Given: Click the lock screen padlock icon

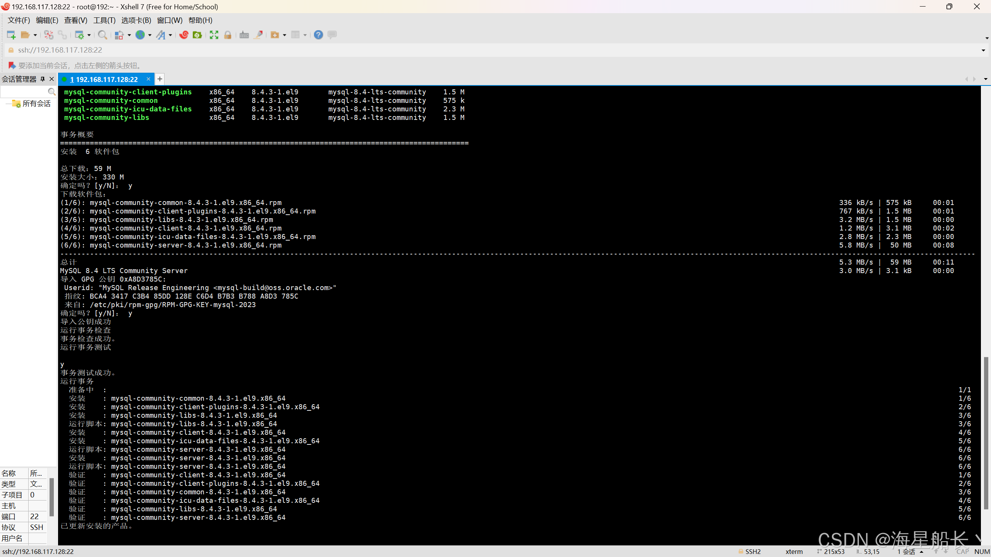Looking at the screenshot, I should 228,35.
